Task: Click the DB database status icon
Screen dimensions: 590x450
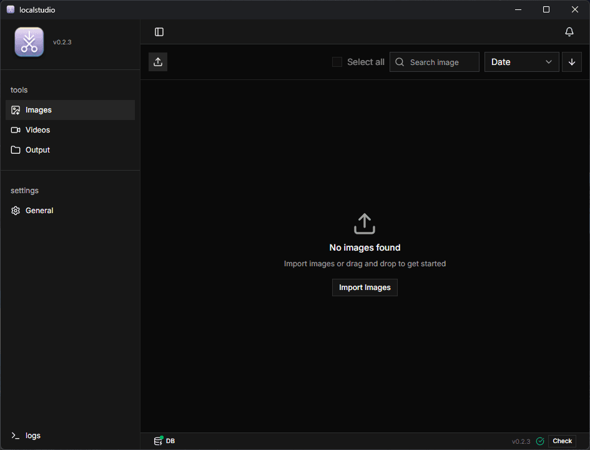Action: (159, 441)
